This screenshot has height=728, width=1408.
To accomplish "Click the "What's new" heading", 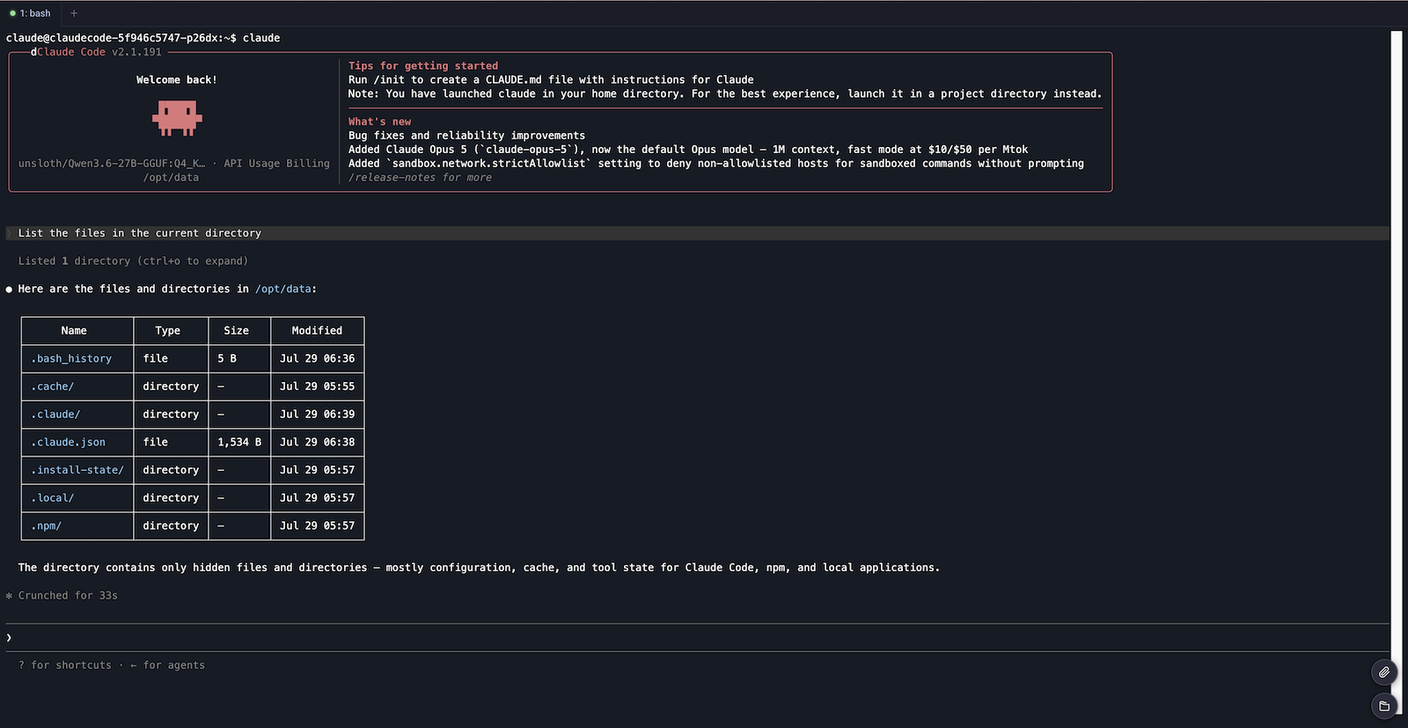I will click(x=379, y=121).
